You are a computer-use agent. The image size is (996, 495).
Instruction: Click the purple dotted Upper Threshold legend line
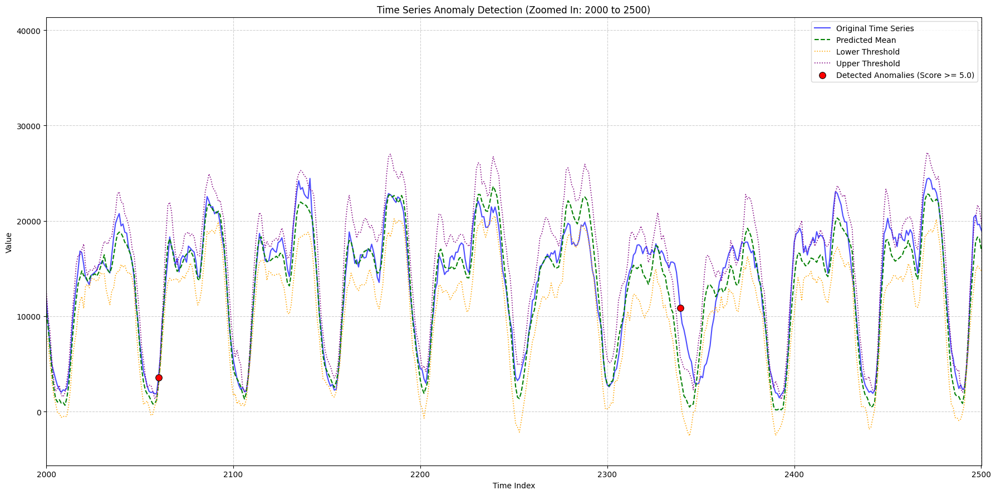pyautogui.click(x=822, y=63)
